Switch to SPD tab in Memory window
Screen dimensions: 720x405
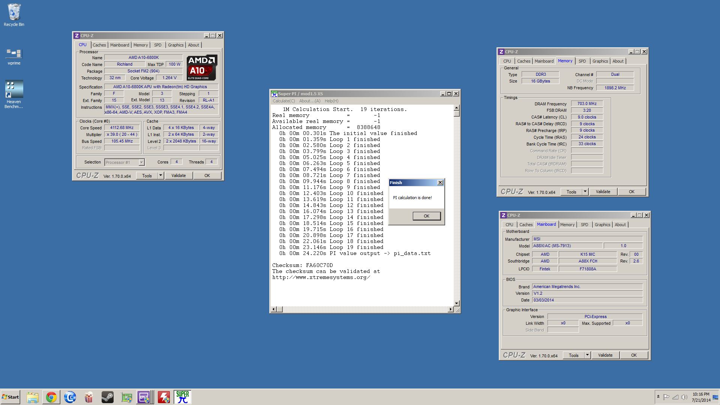click(x=582, y=61)
